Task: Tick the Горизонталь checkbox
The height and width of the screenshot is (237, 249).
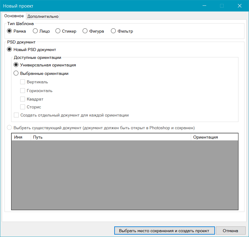Action: pyautogui.click(x=23, y=91)
